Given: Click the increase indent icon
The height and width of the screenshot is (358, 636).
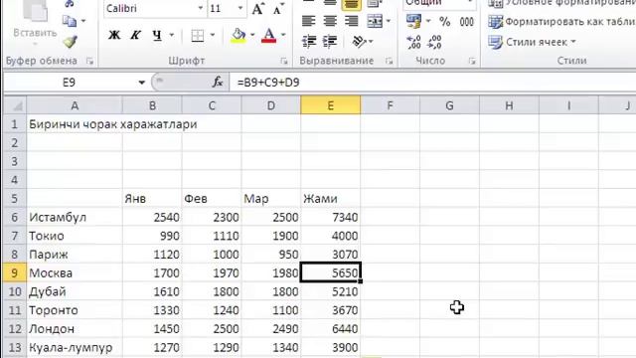Looking at the screenshot, I should [x=330, y=42].
